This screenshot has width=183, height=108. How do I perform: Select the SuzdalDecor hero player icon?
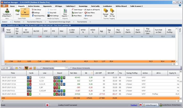(7, 13)
